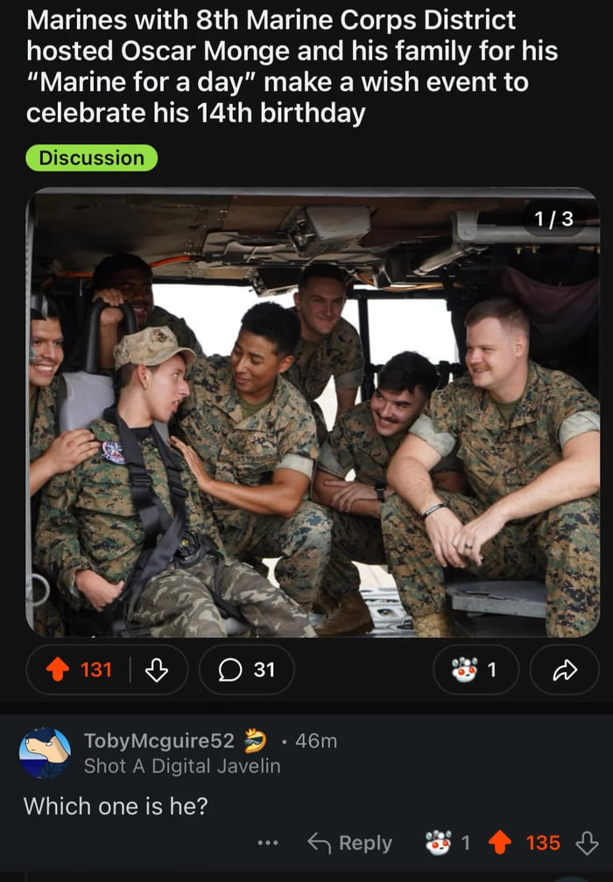This screenshot has height=882, width=613.
Task: Share the post using the arrow icon
Action: click(565, 669)
